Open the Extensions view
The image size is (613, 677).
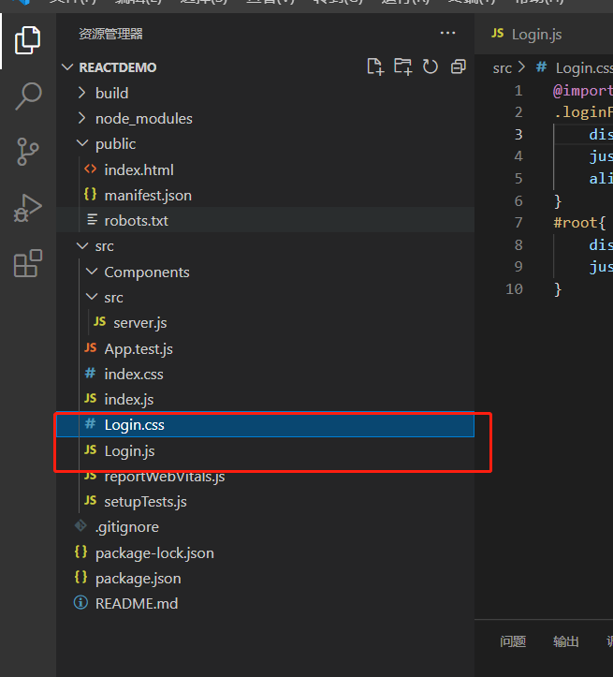point(28,263)
